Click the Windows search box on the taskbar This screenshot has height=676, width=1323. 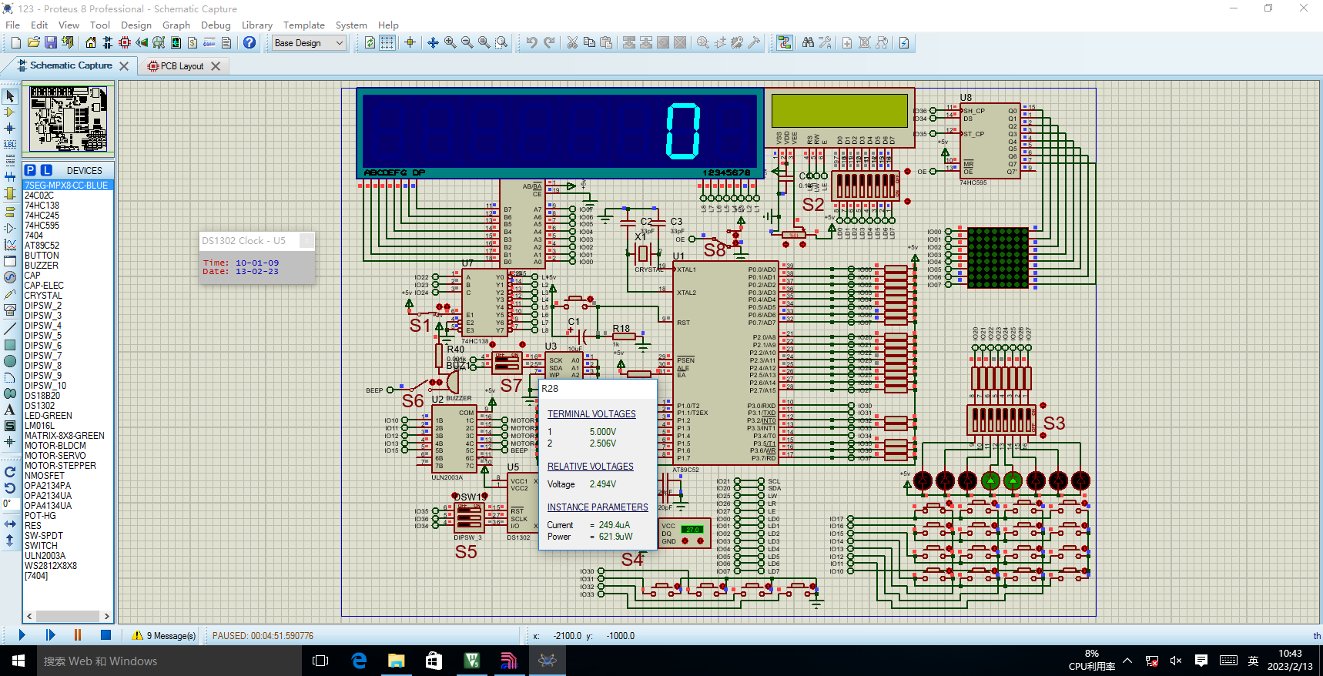tap(169, 661)
